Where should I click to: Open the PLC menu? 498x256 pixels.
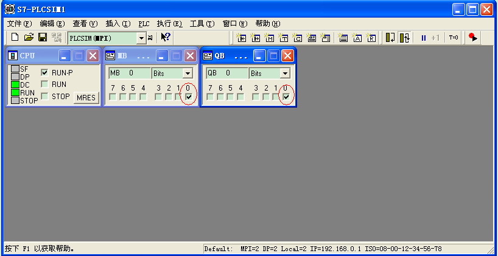144,24
